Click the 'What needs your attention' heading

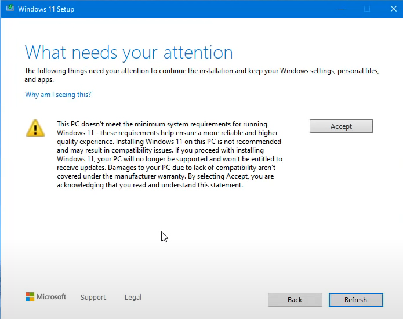(x=129, y=52)
